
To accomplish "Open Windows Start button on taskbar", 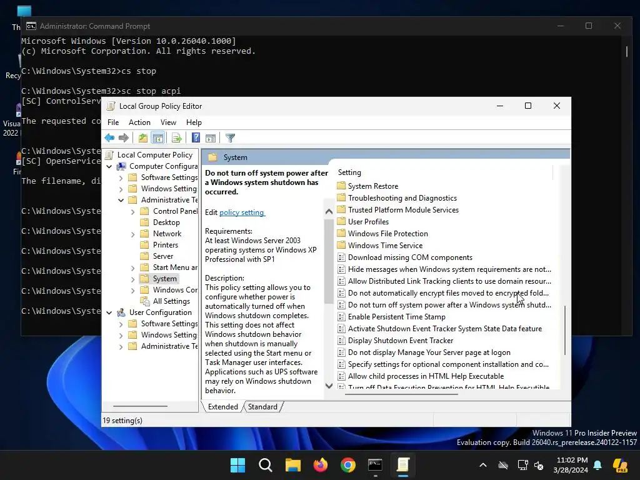I will click(x=237, y=465).
